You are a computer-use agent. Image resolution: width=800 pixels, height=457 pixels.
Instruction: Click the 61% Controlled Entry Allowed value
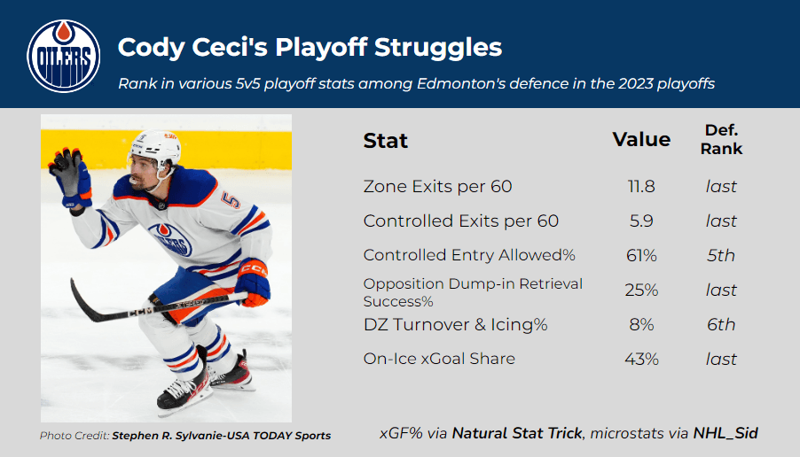pyautogui.click(x=640, y=256)
